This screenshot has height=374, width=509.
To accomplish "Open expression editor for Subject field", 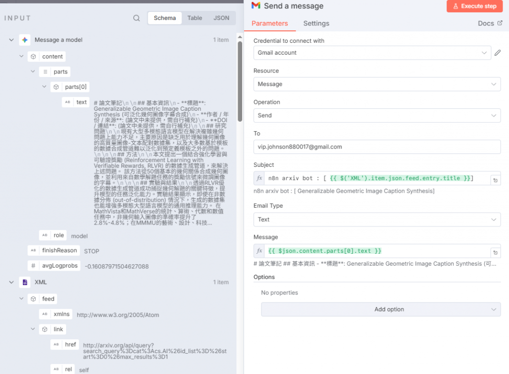I will pyautogui.click(x=496, y=180).
